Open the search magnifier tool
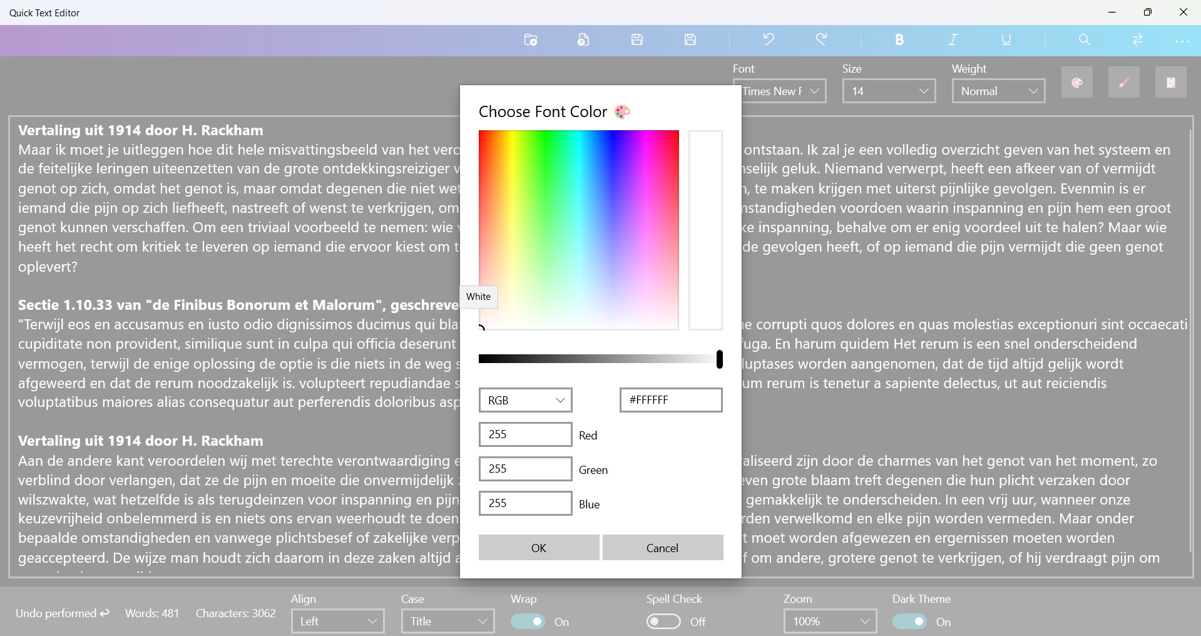 coord(1085,40)
